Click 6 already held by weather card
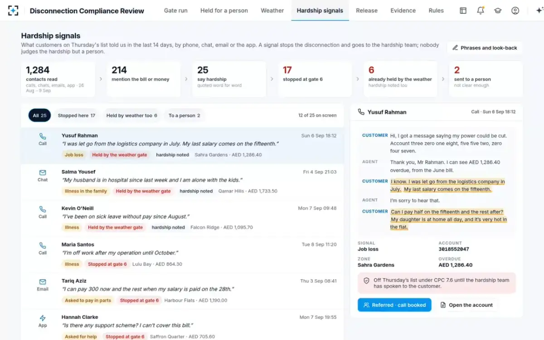The width and height of the screenshot is (544, 340). pos(400,79)
